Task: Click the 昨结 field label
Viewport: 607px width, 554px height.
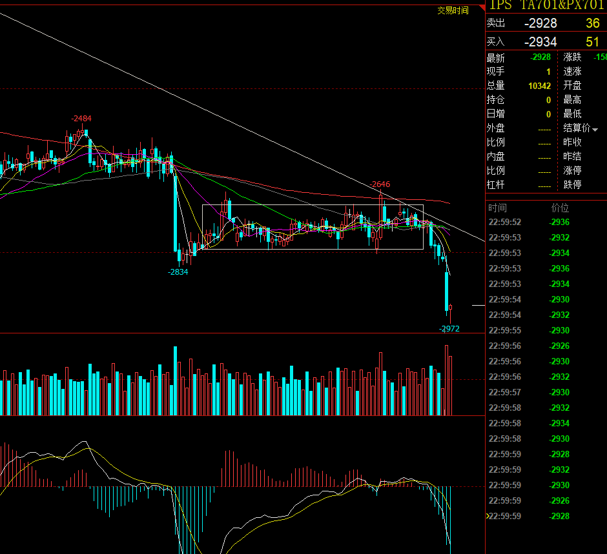Action: [x=573, y=157]
